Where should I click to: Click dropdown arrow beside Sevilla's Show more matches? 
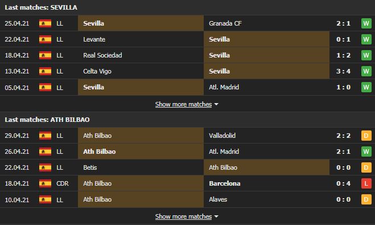click(x=216, y=104)
